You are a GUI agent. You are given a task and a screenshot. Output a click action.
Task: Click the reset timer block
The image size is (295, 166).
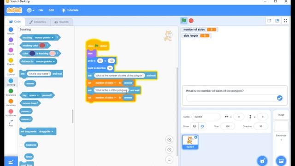tap(27, 164)
